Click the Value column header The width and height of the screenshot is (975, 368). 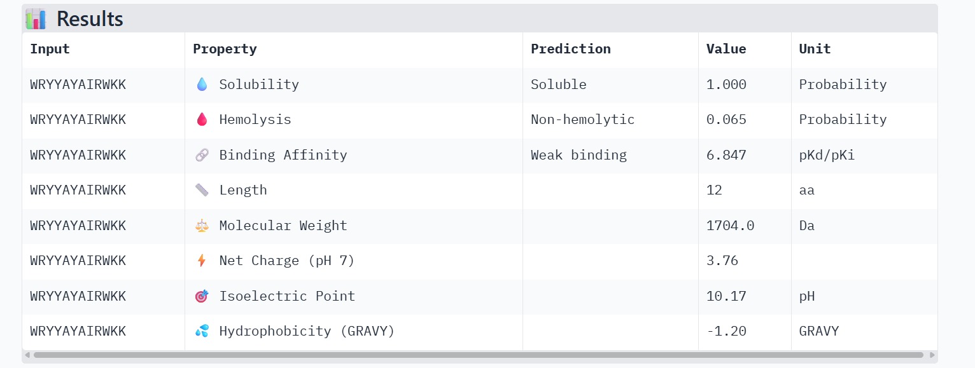[726, 49]
